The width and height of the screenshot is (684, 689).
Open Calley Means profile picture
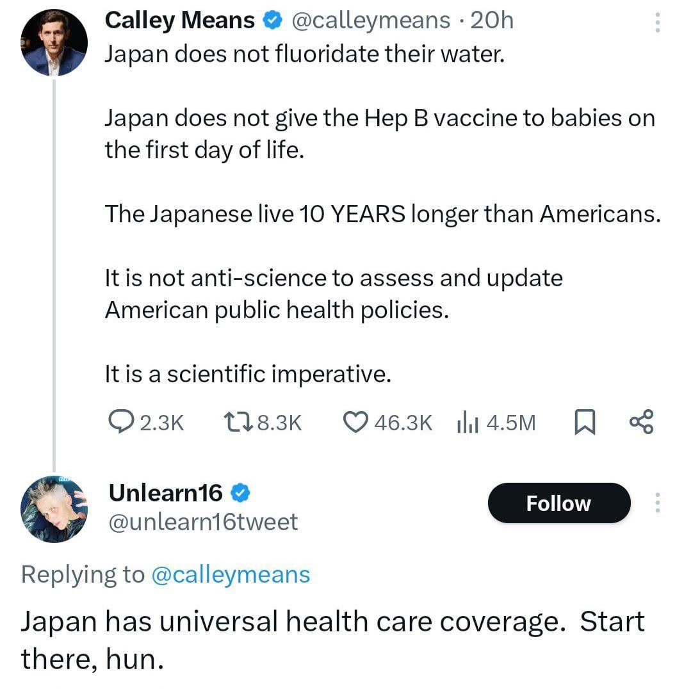click(54, 44)
